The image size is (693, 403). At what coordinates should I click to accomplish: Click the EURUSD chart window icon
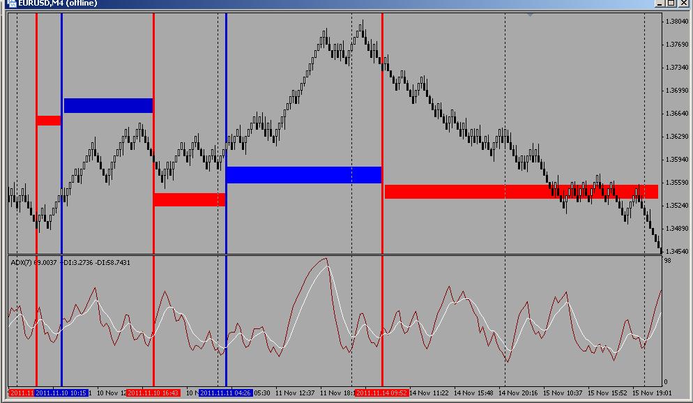click(x=11, y=3)
